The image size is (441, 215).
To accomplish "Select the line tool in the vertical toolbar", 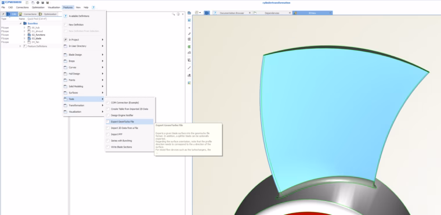I will [189, 67].
